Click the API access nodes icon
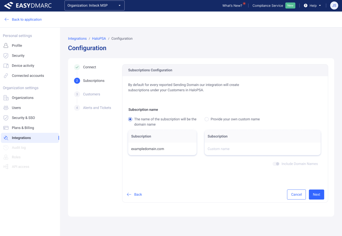 click(x=6, y=167)
